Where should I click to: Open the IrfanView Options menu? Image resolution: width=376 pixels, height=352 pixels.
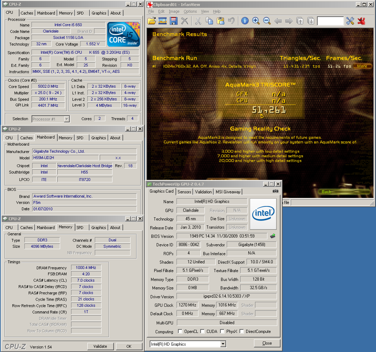click(190, 12)
